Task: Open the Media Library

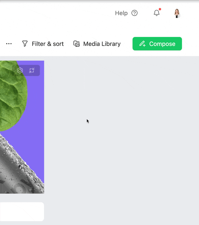Action: pos(97,44)
